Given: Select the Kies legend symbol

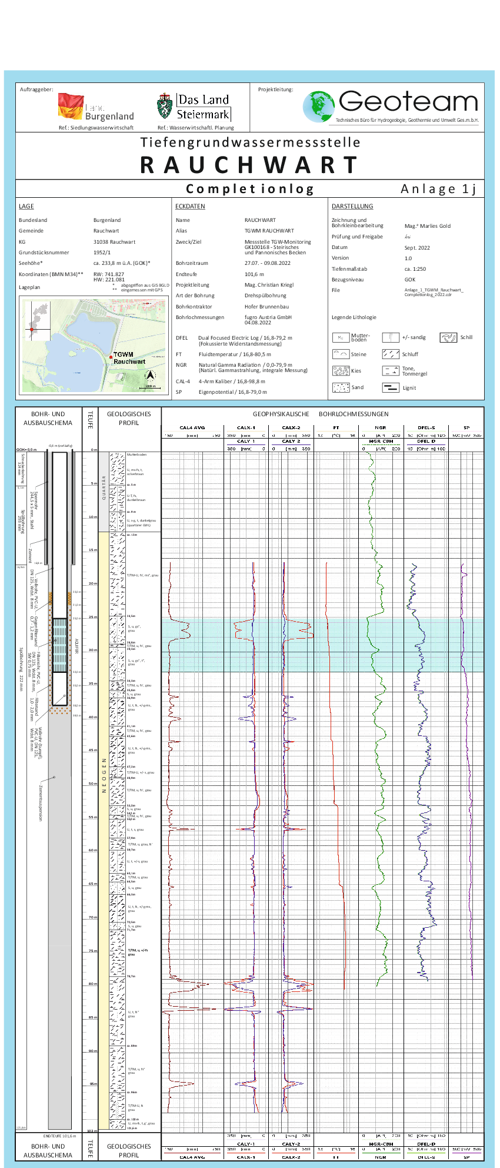Looking at the screenshot, I should (341, 371).
